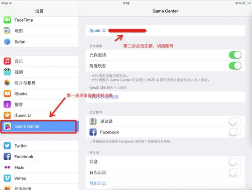Open FaceTime settings icon
Viewport: 252px width, 190px height.
(7, 20)
